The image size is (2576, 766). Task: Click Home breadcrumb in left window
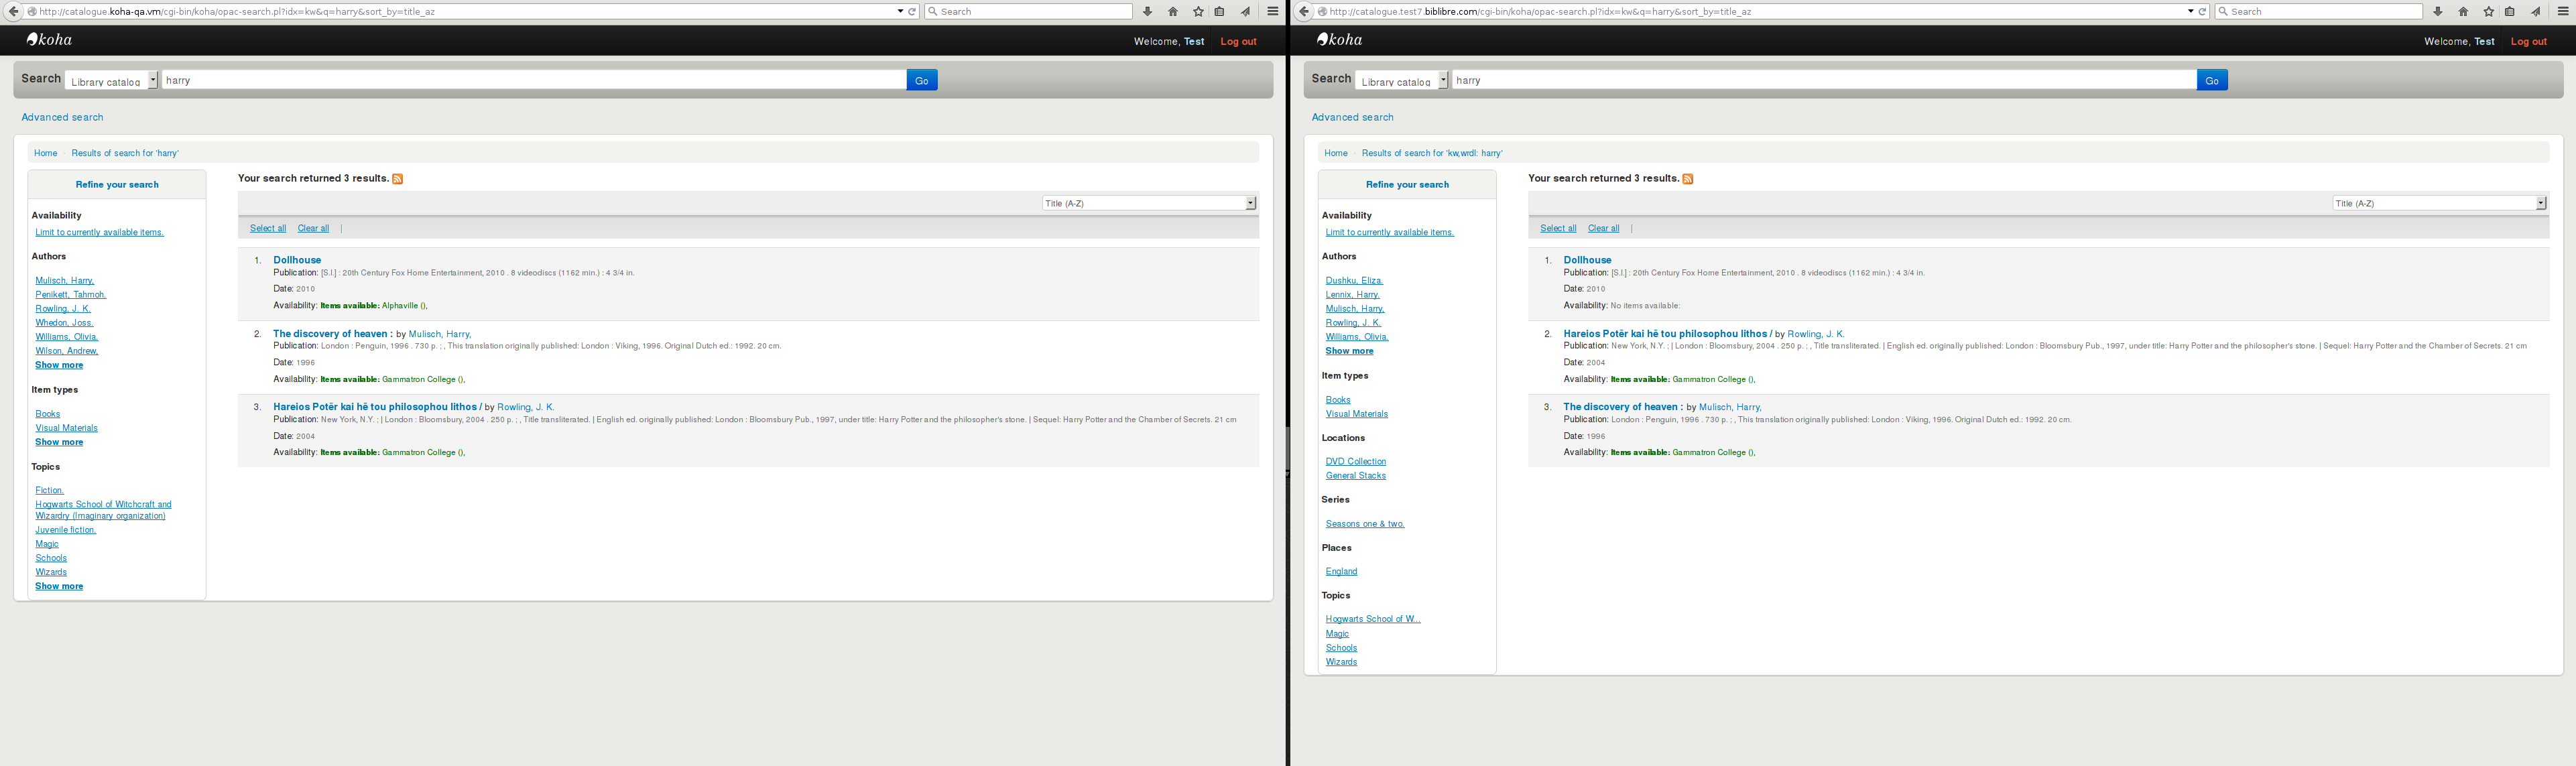point(45,153)
